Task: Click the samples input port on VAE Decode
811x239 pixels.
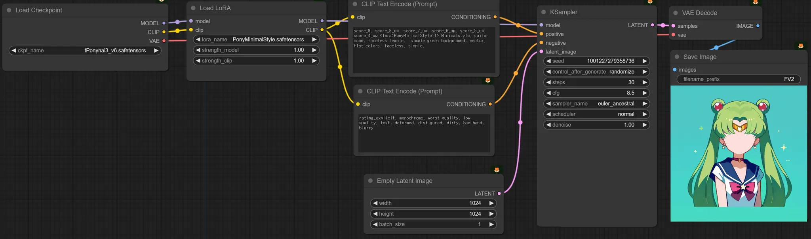Action: (673, 26)
